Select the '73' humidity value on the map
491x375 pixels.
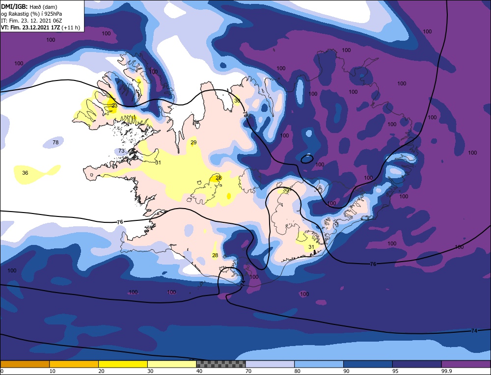(121, 151)
